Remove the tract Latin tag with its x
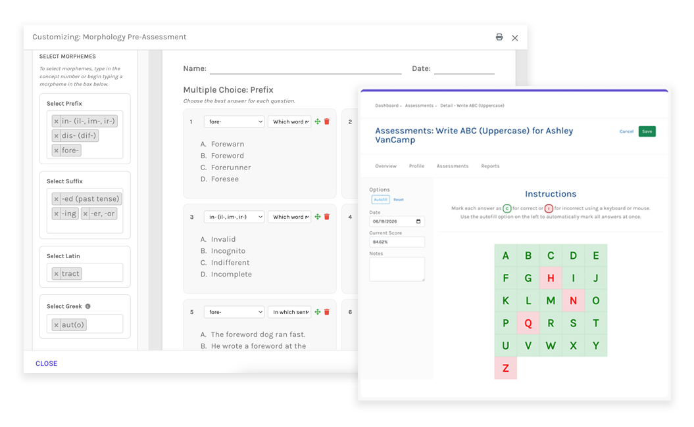Viewport: 694px width, 427px height. point(56,274)
